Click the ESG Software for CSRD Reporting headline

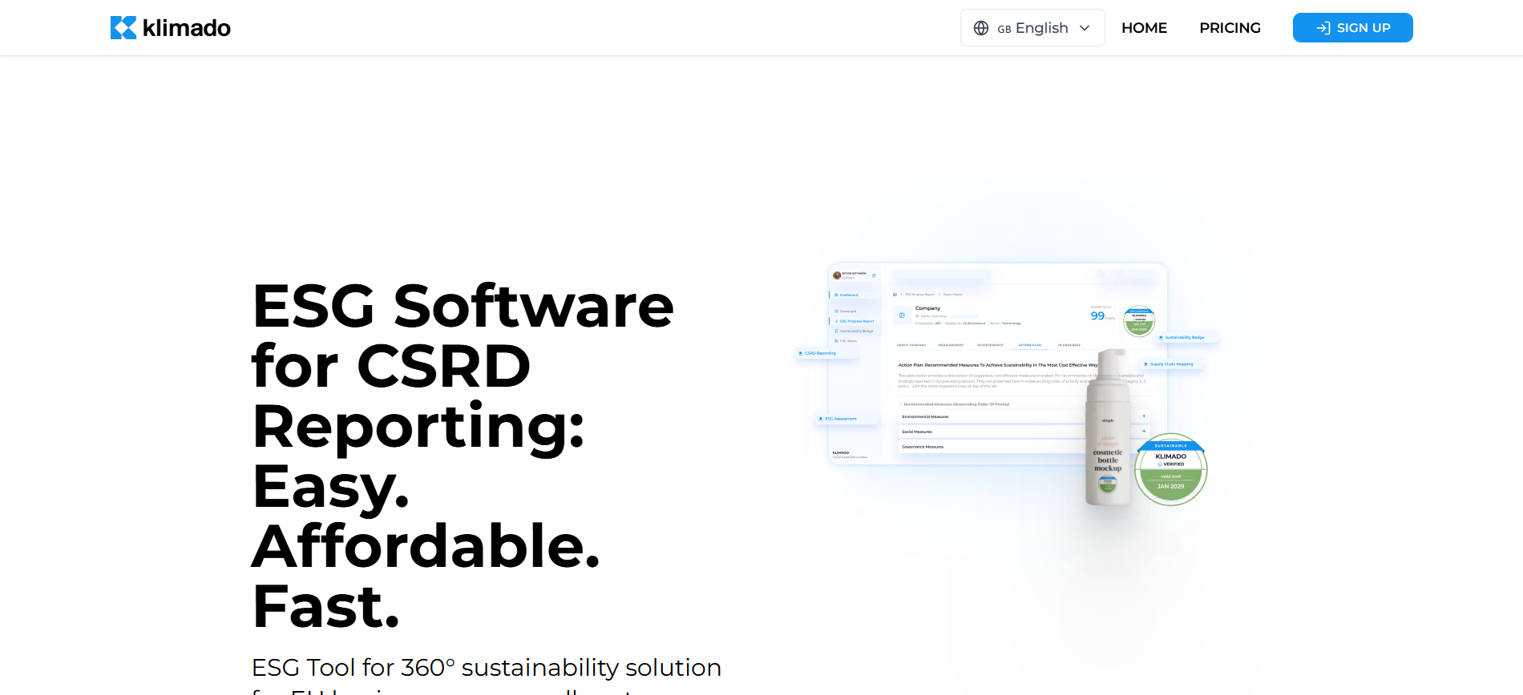[463, 455]
